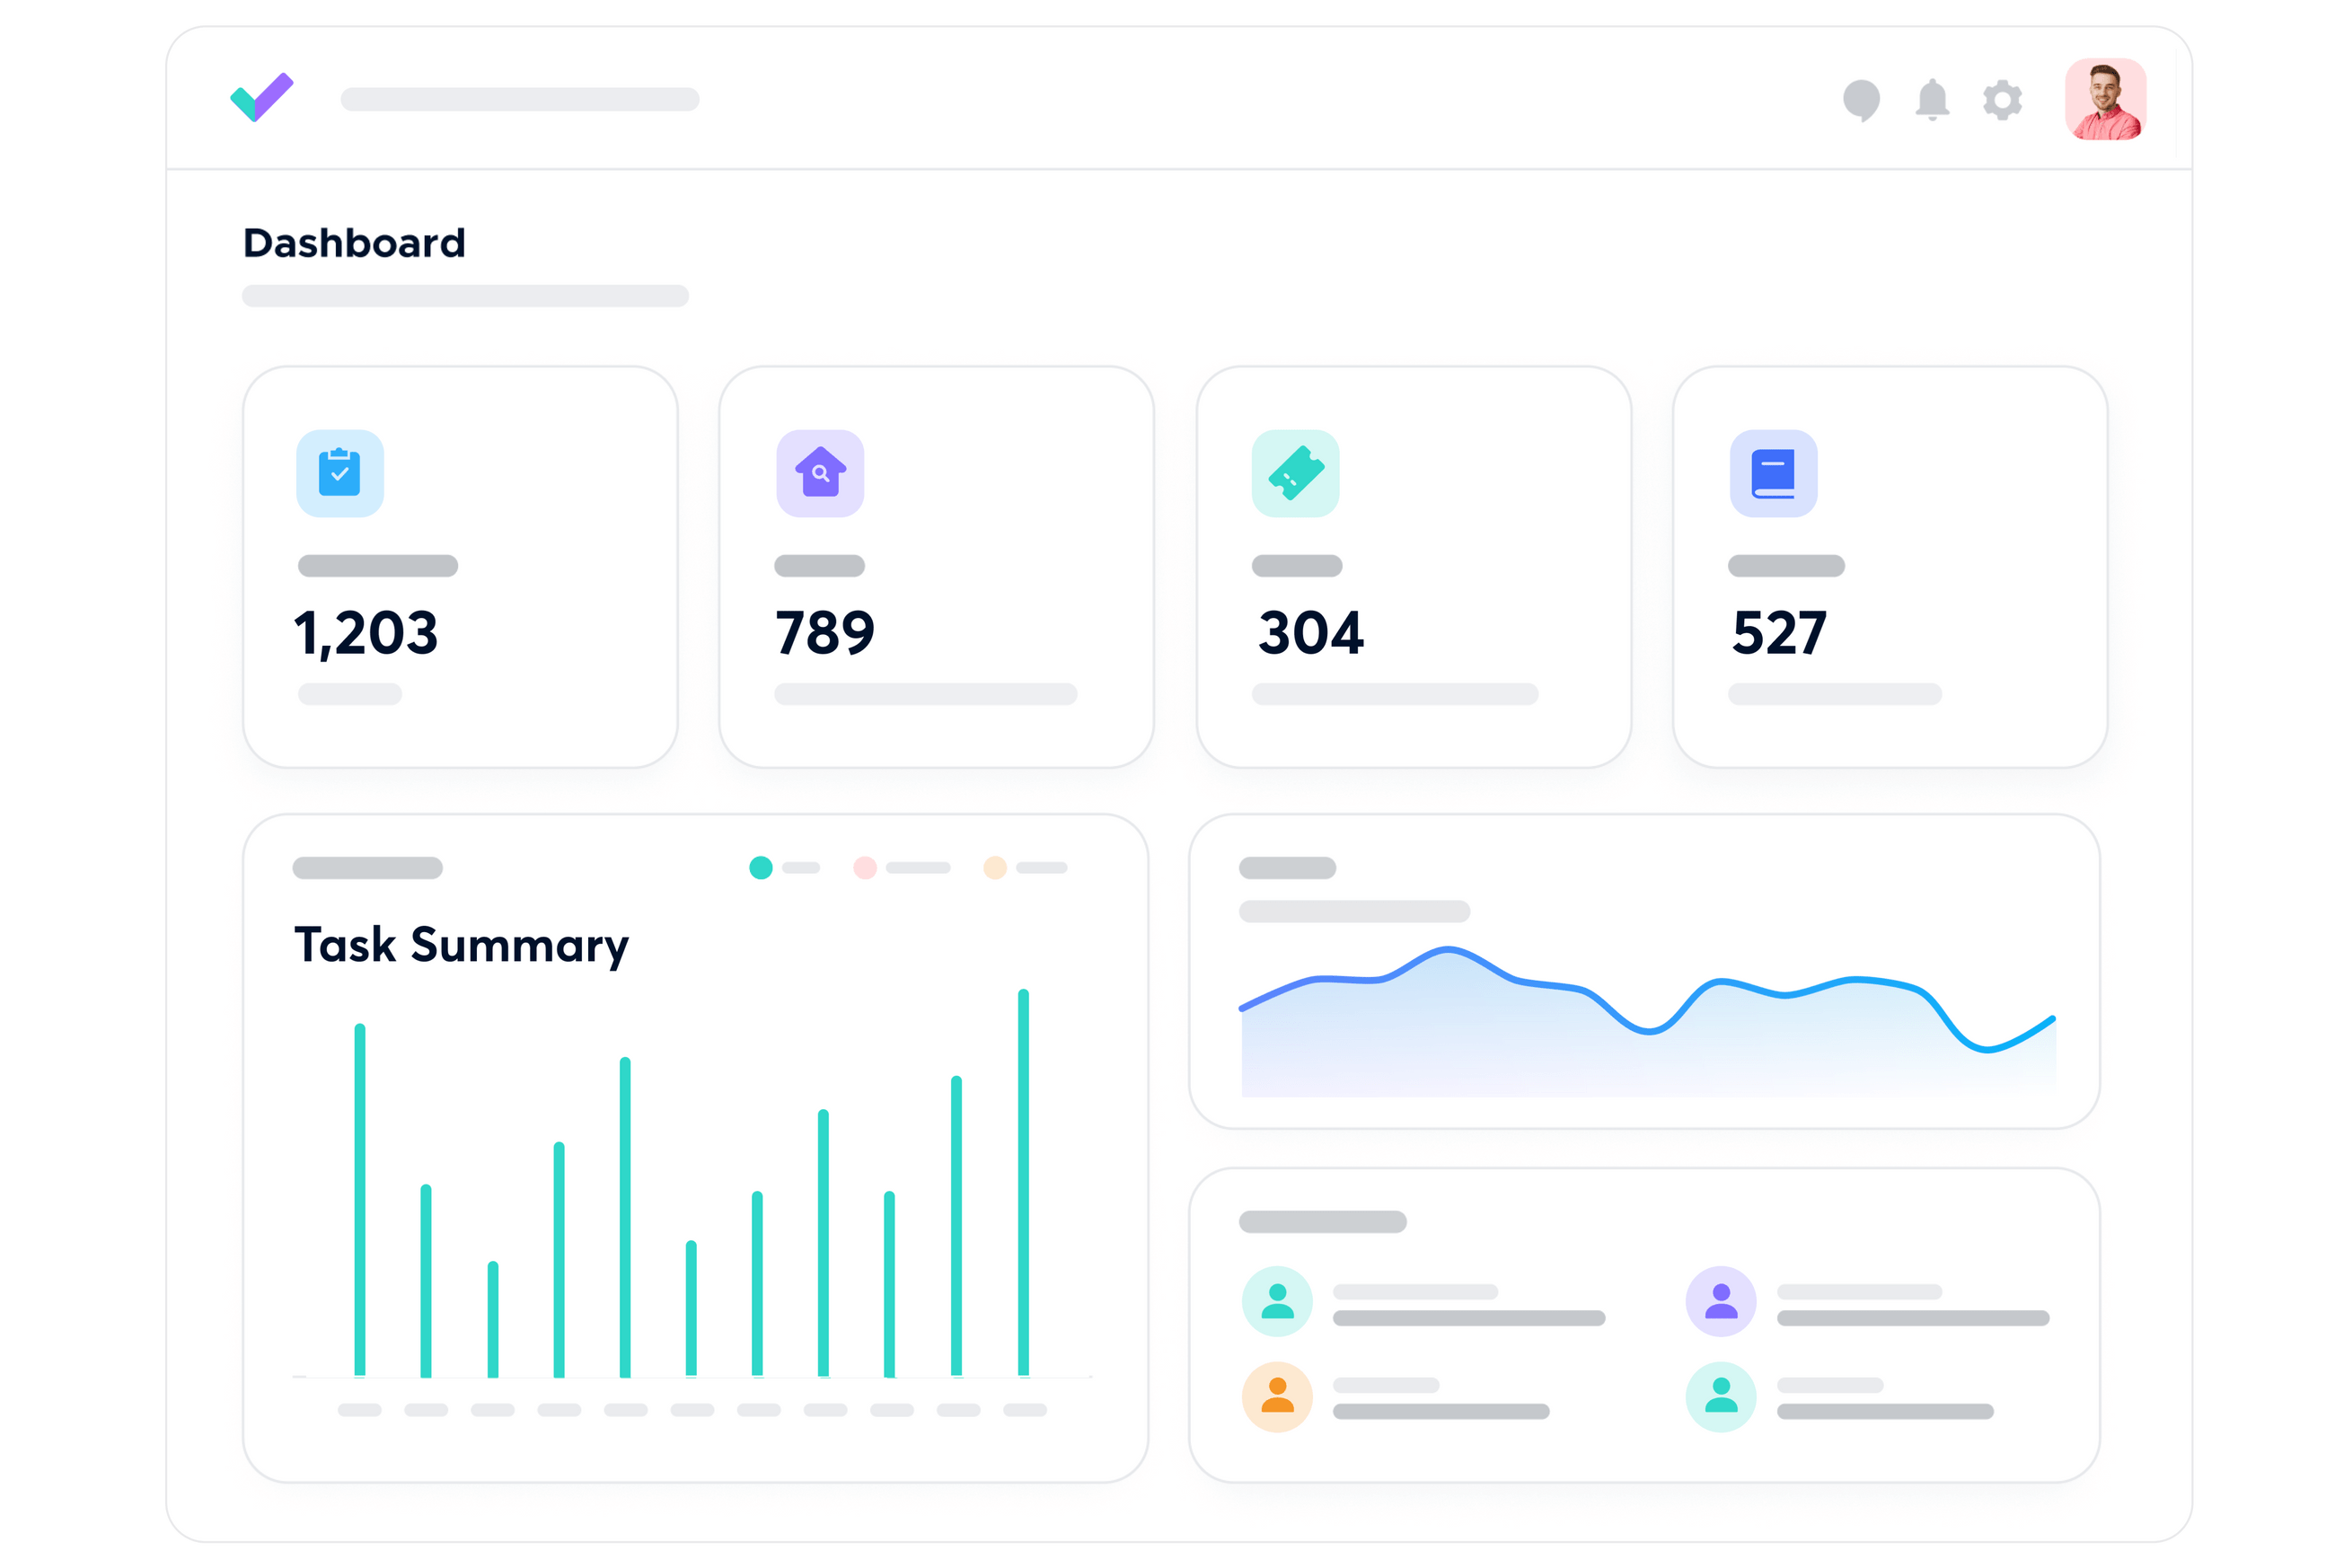Screen dimensions: 2335x1568
Task: Click the teal legend dot in Task Summary
Action: [x=761, y=867]
